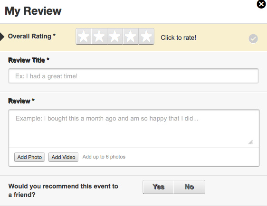The image size is (267, 206).
Task: Click the review box resize handle
Action: coord(250,142)
